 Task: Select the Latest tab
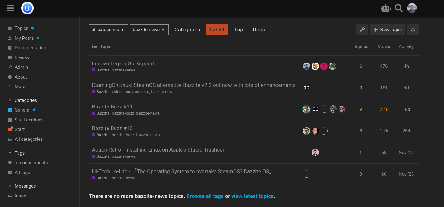tap(217, 30)
